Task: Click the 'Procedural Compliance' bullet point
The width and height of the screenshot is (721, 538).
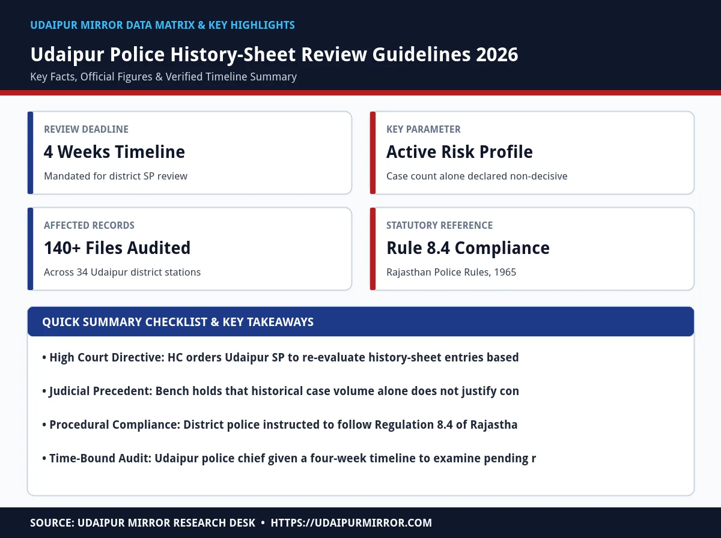Action: click(x=280, y=425)
